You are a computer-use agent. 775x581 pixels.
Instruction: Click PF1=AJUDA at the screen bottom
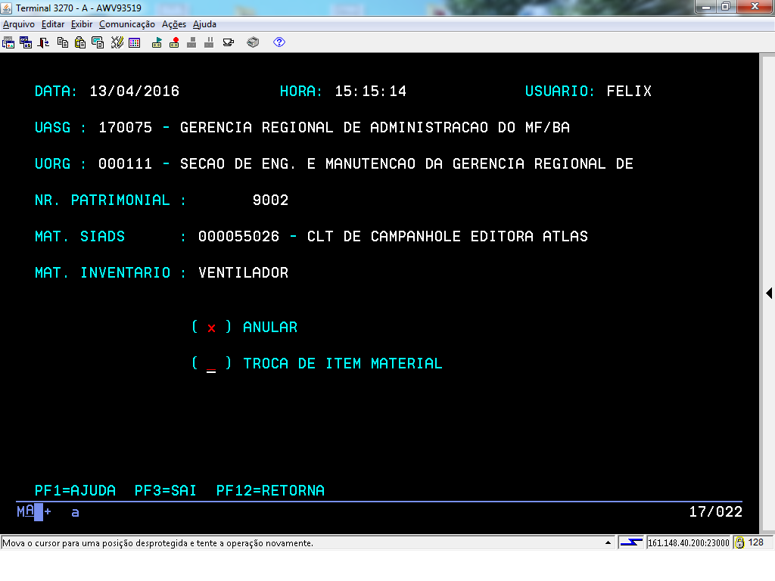pos(75,490)
